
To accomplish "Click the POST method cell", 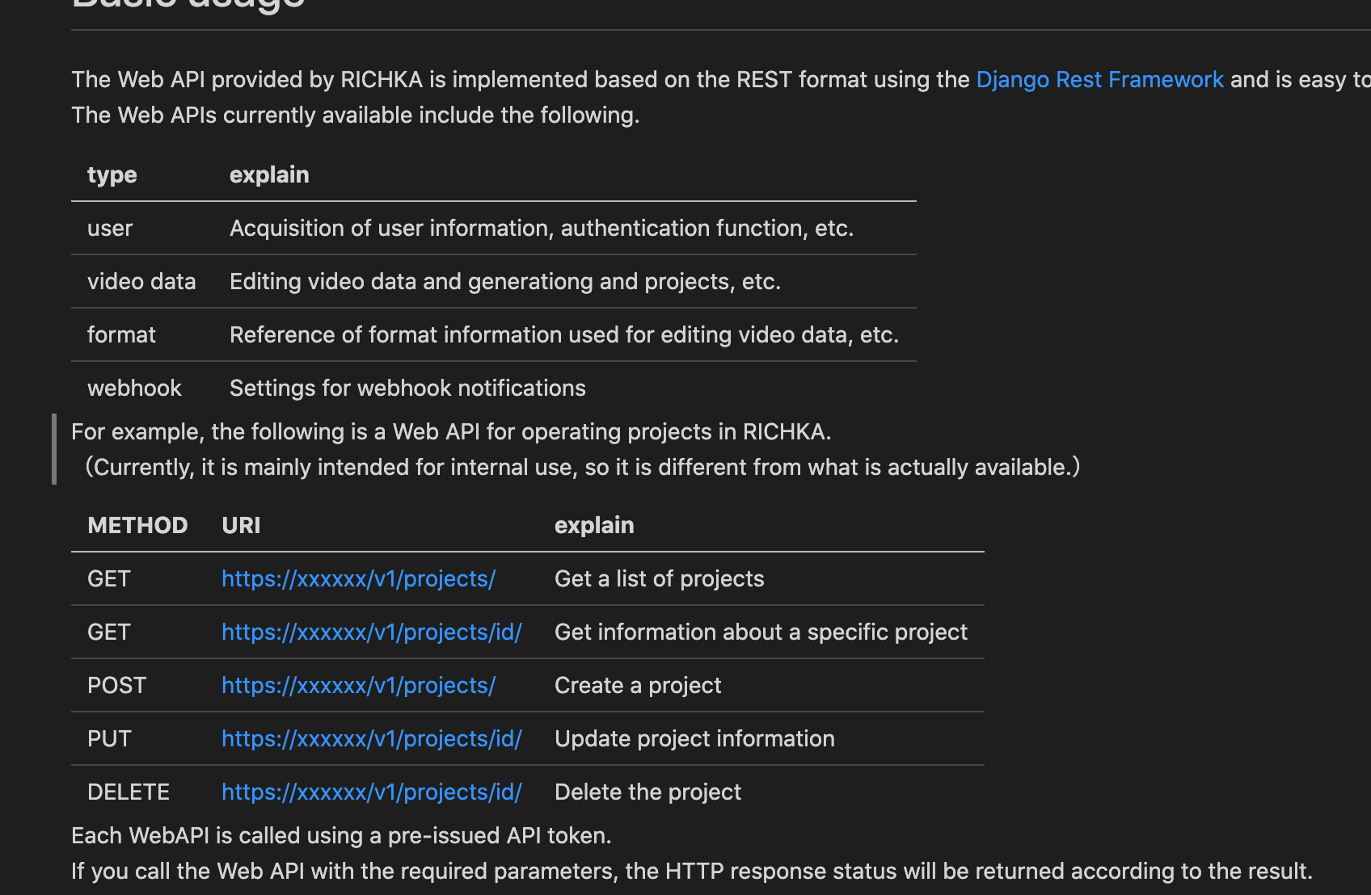I will pos(116,685).
